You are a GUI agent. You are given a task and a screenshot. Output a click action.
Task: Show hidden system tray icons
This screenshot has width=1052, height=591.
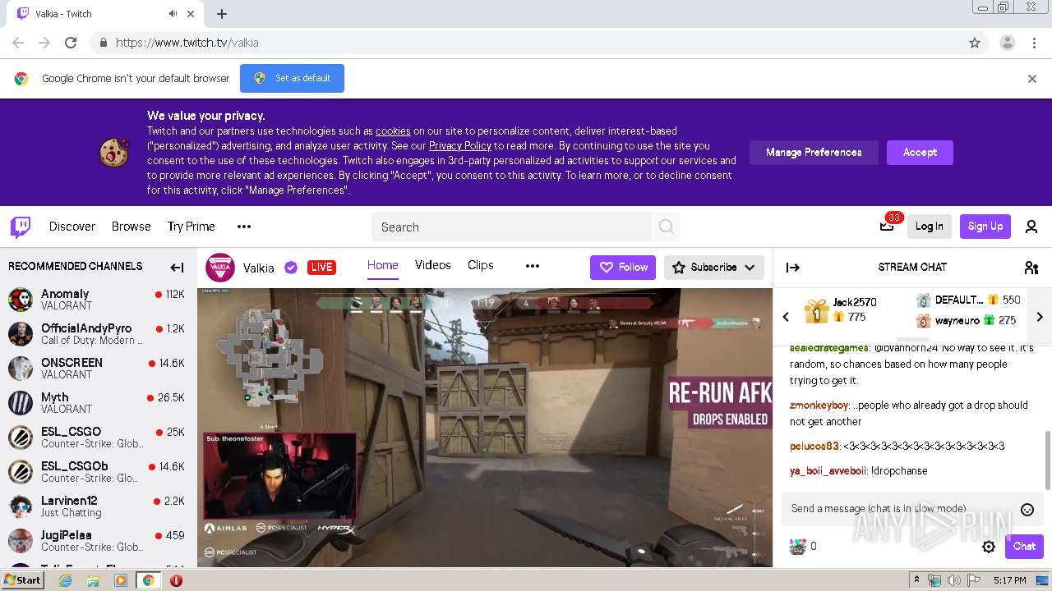[x=917, y=580]
